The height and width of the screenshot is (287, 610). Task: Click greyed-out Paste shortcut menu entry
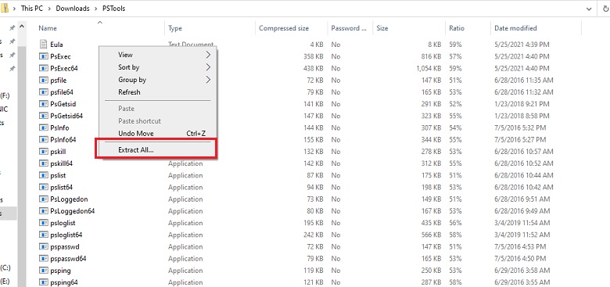(x=158, y=121)
